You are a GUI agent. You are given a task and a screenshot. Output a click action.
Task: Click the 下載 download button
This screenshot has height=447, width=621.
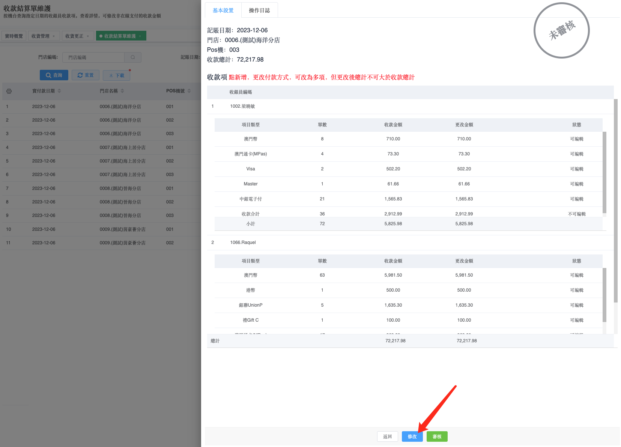coord(117,75)
